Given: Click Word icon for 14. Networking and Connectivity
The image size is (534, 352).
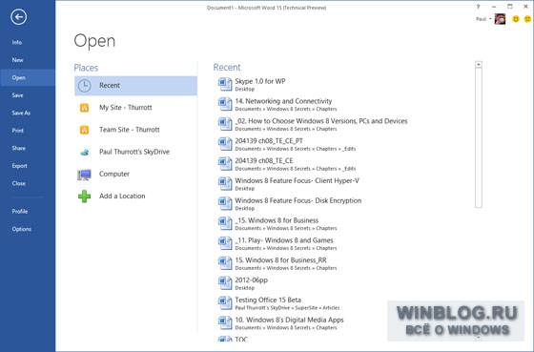Looking at the screenshot, I should [225, 104].
